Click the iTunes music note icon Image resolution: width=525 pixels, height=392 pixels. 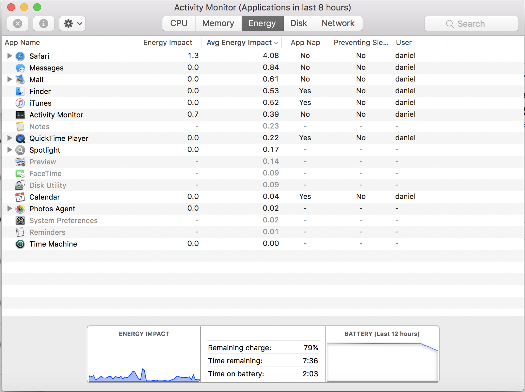click(x=20, y=103)
